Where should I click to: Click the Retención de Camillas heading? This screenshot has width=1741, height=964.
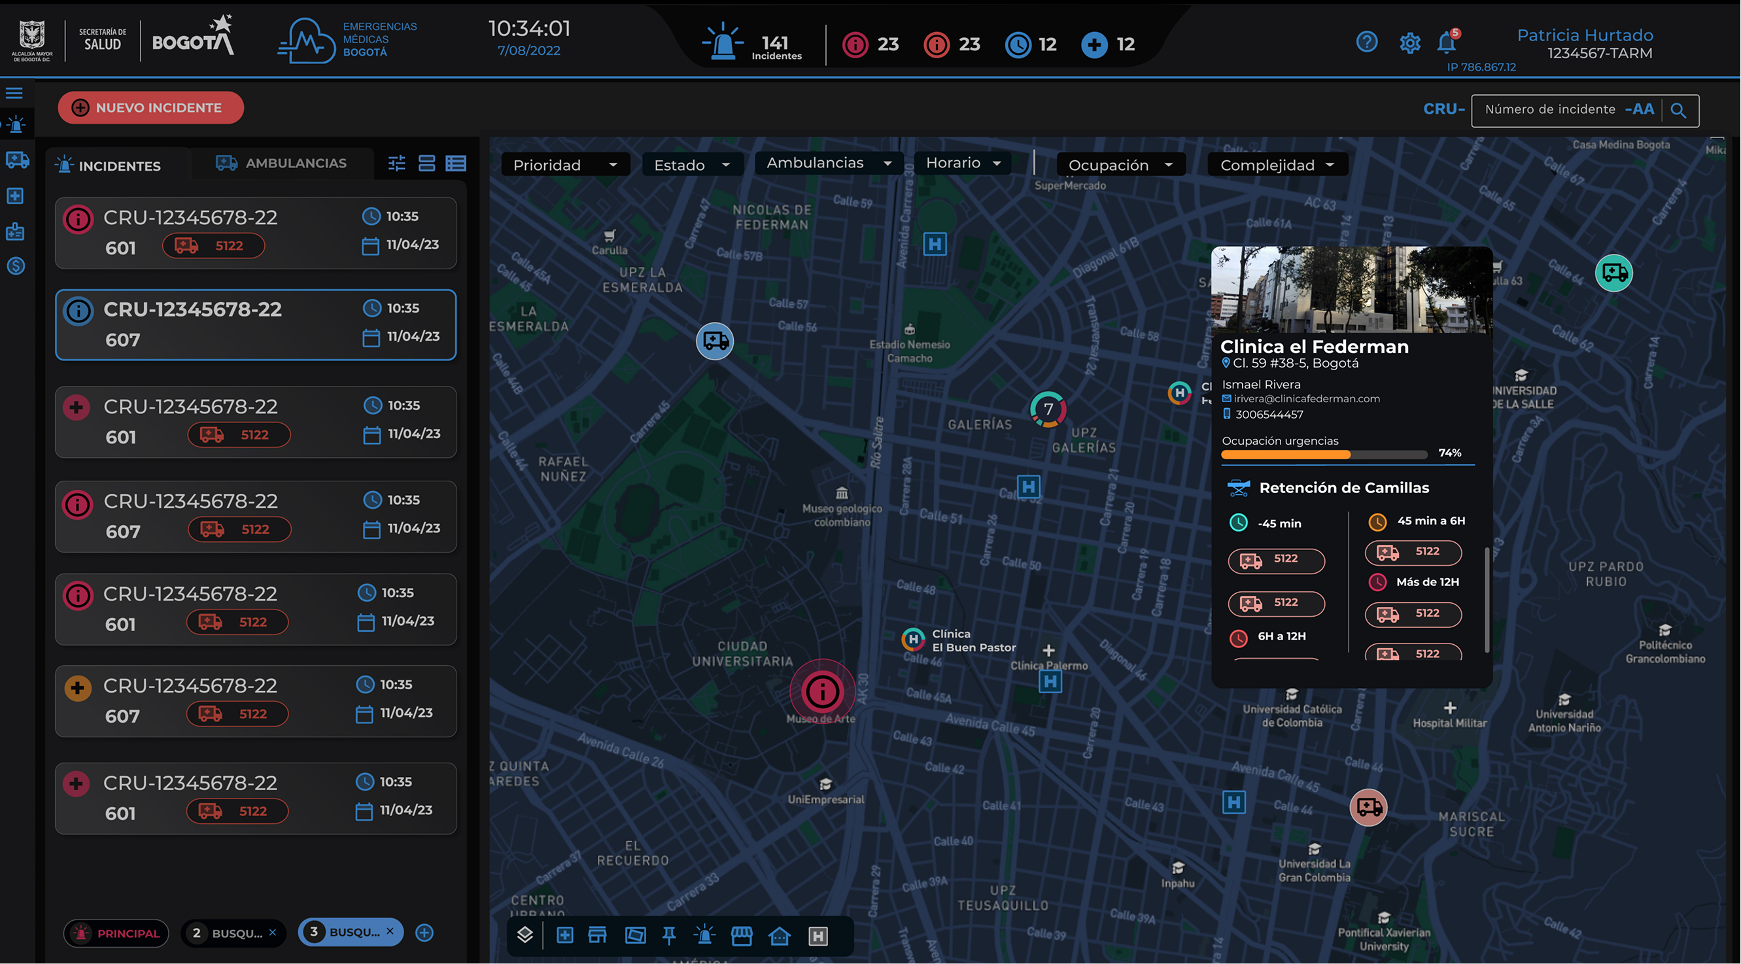1344,487
